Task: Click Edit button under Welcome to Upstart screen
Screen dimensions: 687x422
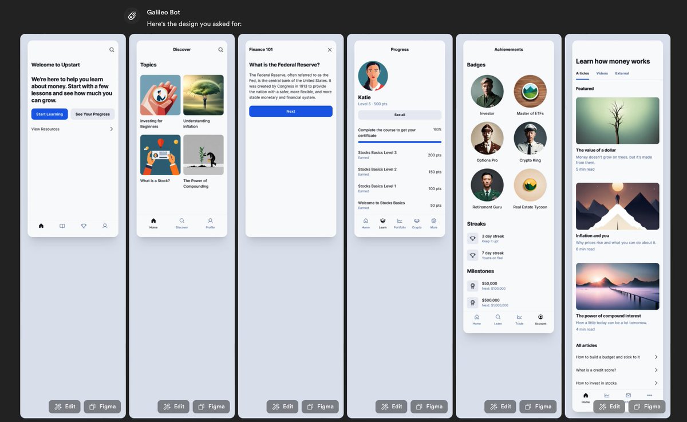Action: 65,407
